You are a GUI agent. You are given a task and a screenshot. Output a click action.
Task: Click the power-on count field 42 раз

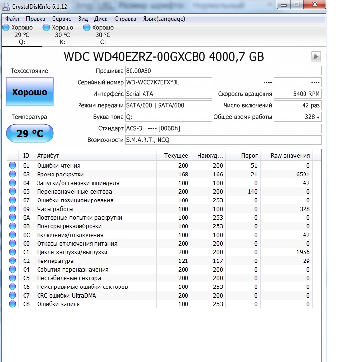298,105
